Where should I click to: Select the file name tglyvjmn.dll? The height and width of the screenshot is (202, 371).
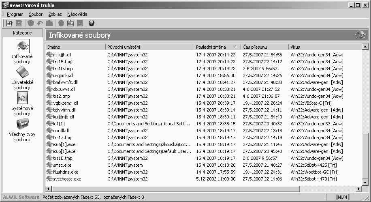coord(64,110)
